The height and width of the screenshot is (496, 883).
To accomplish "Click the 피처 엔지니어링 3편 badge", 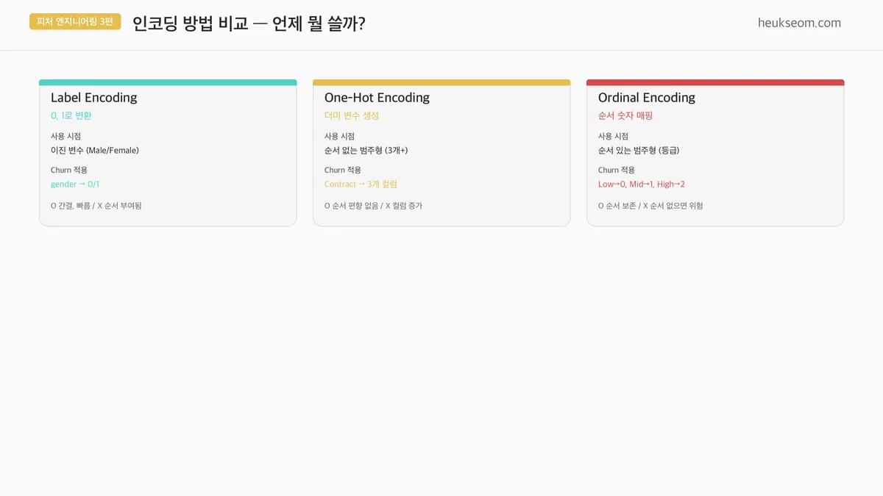I will pos(75,22).
